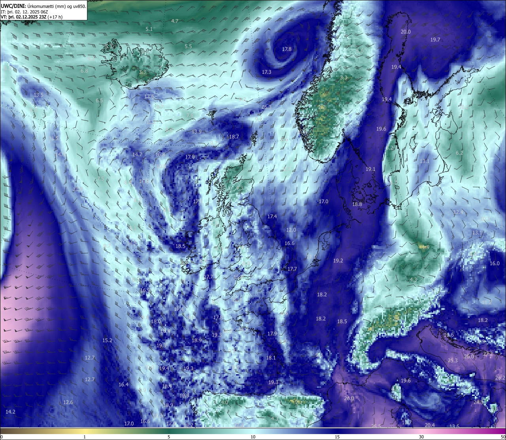
Task: Click the title text "UWC/DINI: Úrkomumætti (mm) og uv850."
Action: point(43,6)
